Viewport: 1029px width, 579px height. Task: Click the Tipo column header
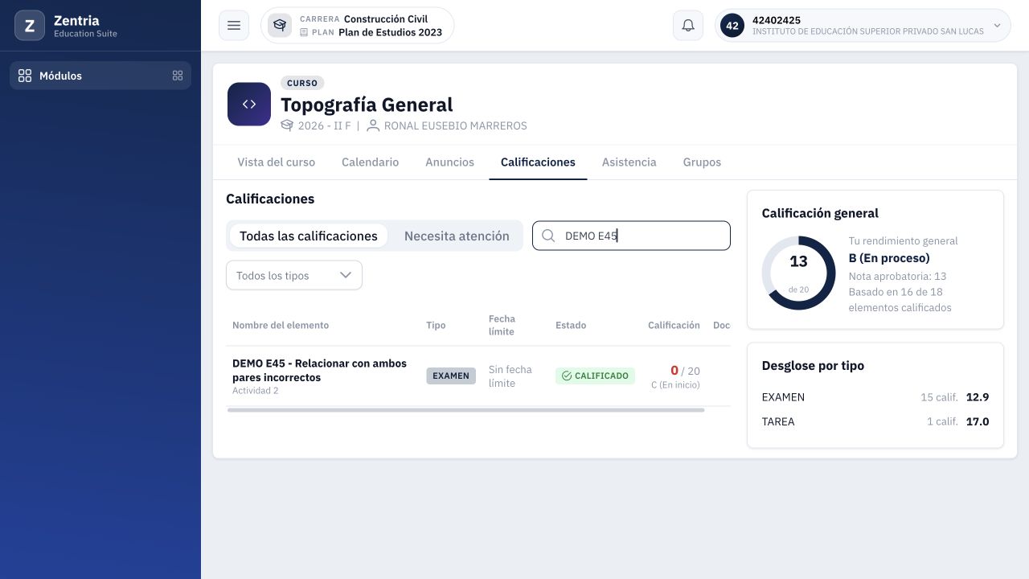pos(436,325)
